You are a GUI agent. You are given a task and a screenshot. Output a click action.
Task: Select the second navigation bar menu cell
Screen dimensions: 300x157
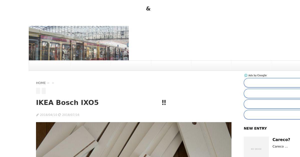(91, 66)
